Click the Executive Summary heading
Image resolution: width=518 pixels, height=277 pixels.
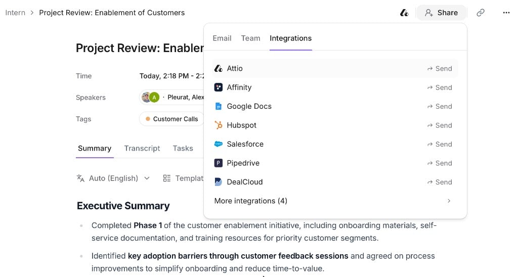[x=123, y=206]
